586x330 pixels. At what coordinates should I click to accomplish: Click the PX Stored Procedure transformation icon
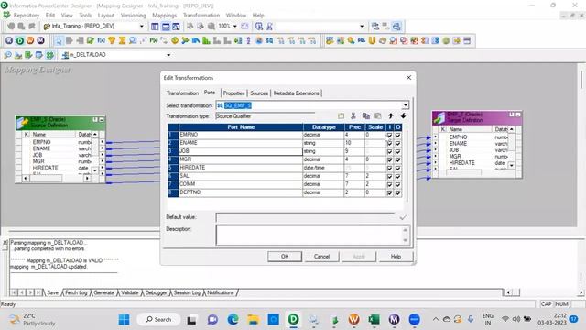pyautogui.click(x=154, y=40)
